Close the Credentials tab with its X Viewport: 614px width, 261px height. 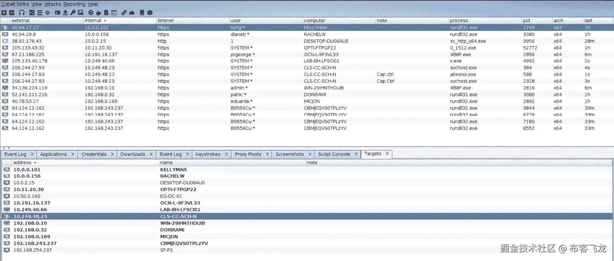pos(112,154)
